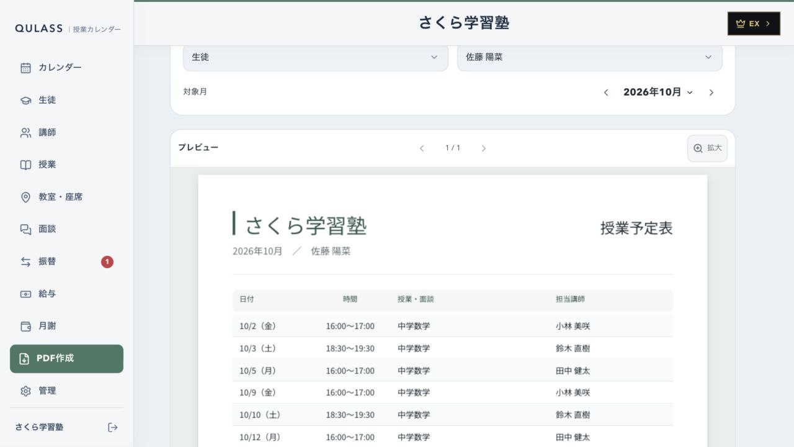Click the speech bubbles icon beside 面談
Image resolution: width=794 pixels, height=447 pixels.
click(25, 229)
